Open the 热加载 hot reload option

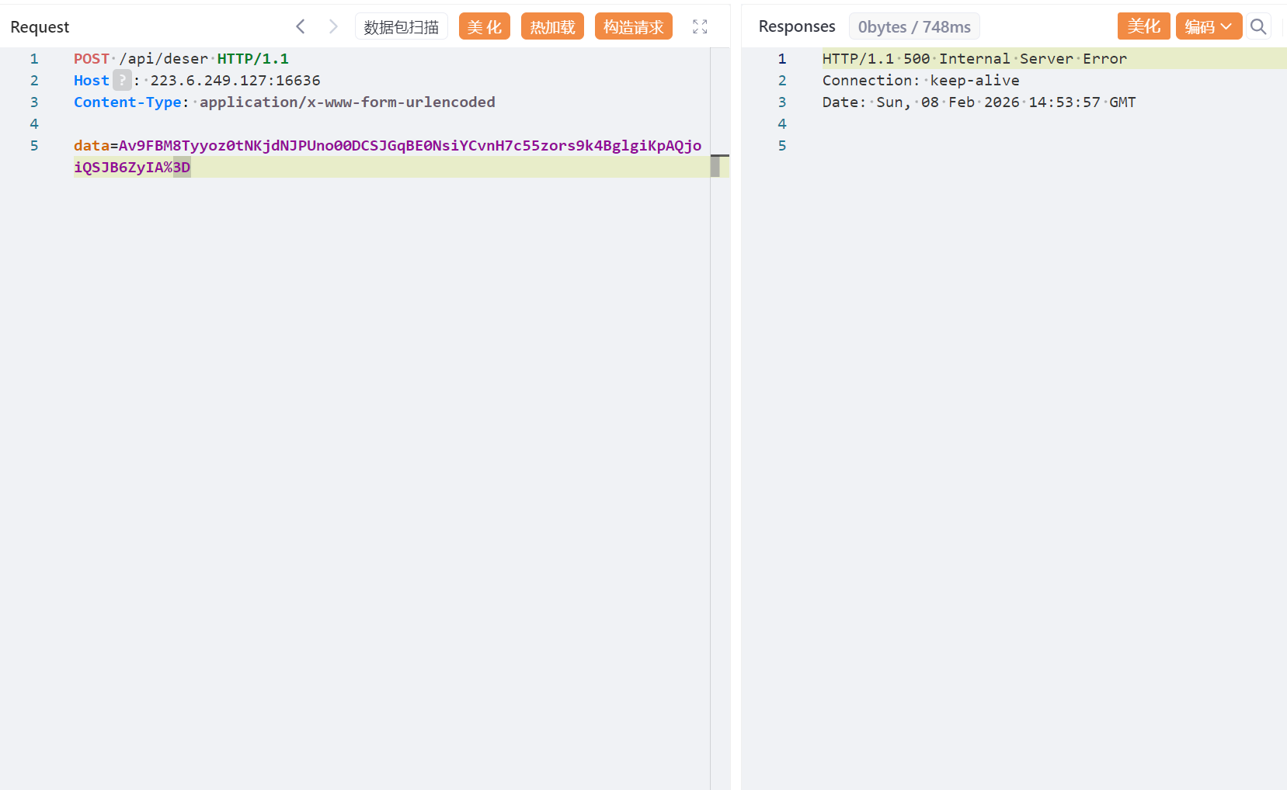tap(552, 26)
